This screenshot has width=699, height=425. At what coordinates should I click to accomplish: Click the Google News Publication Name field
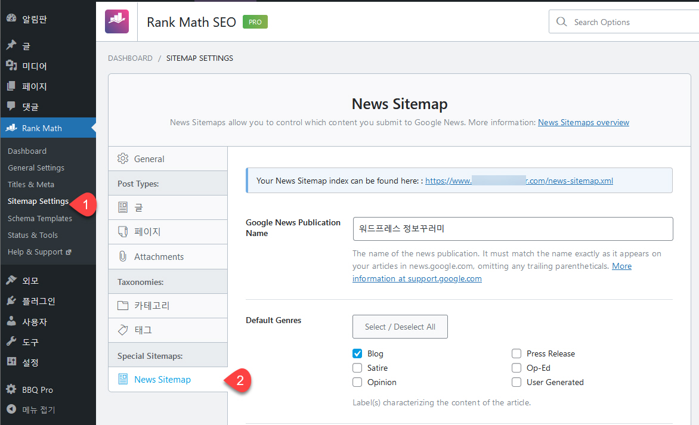click(x=513, y=229)
